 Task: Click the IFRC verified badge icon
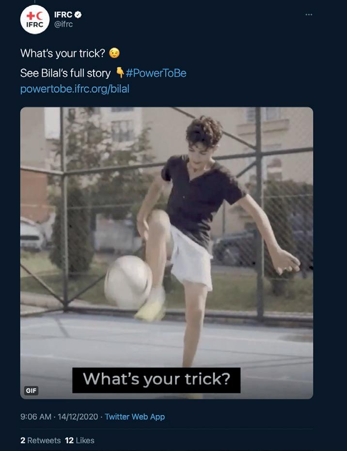(x=78, y=15)
